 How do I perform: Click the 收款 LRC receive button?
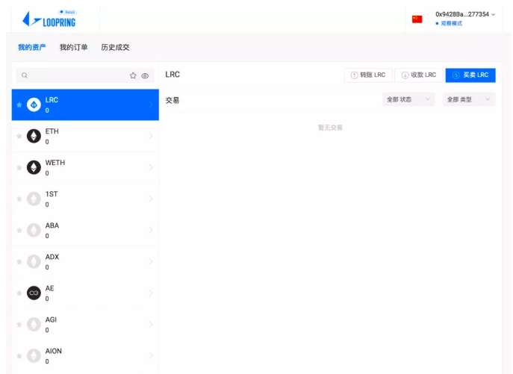click(x=419, y=75)
